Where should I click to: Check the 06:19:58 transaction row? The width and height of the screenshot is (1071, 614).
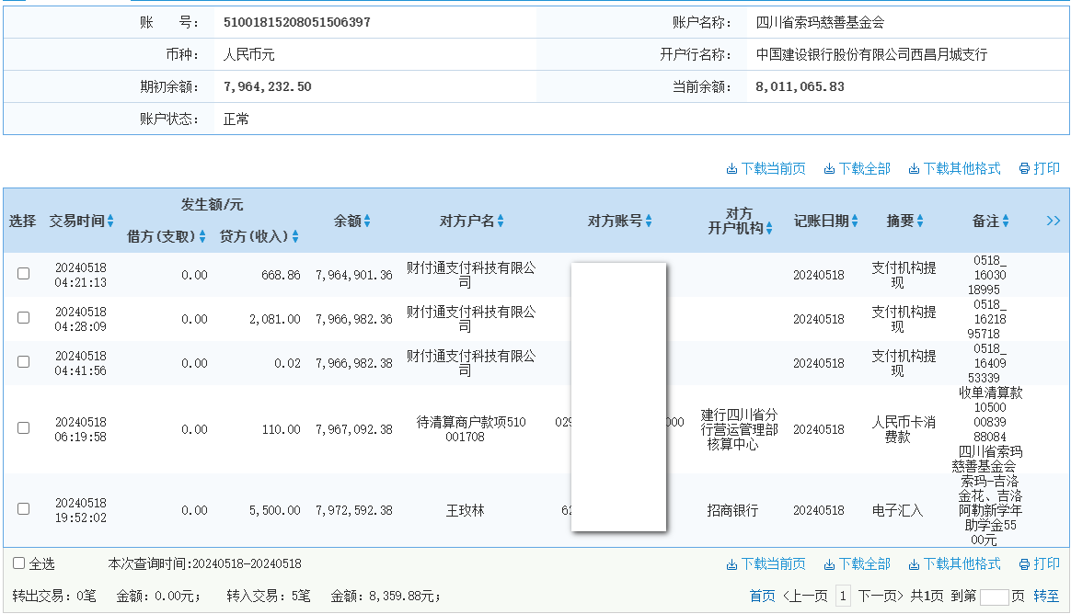click(23, 428)
